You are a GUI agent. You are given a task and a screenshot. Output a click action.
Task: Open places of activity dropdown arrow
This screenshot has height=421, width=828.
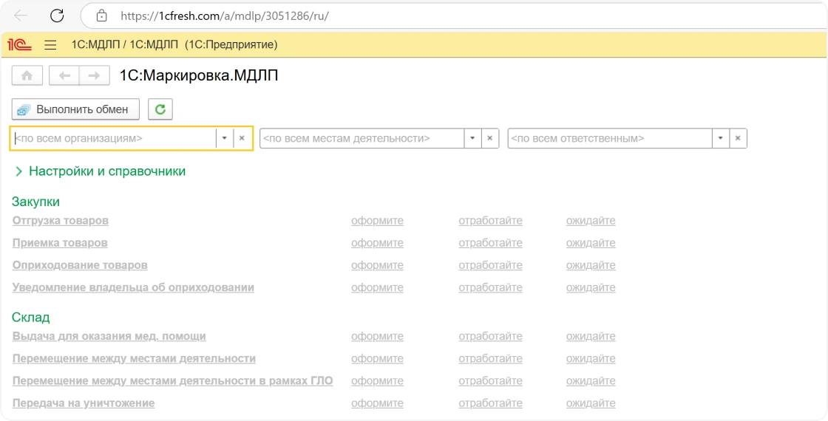pyautogui.click(x=472, y=138)
